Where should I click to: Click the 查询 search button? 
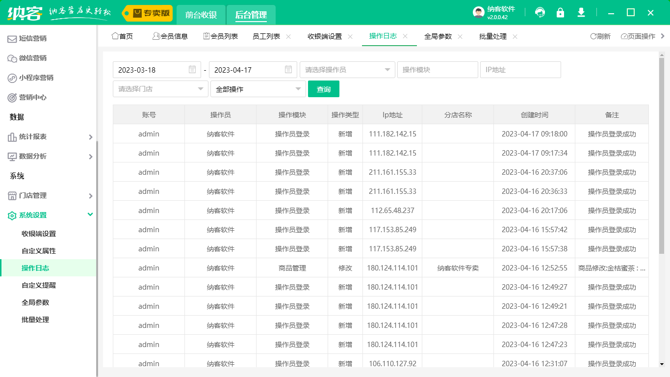tap(324, 89)
